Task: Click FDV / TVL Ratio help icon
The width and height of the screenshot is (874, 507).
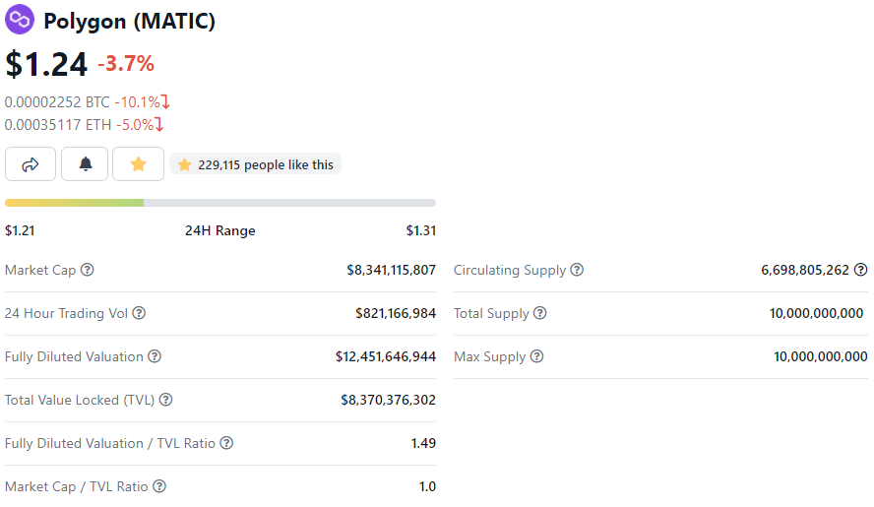Action: click(226, 443)
